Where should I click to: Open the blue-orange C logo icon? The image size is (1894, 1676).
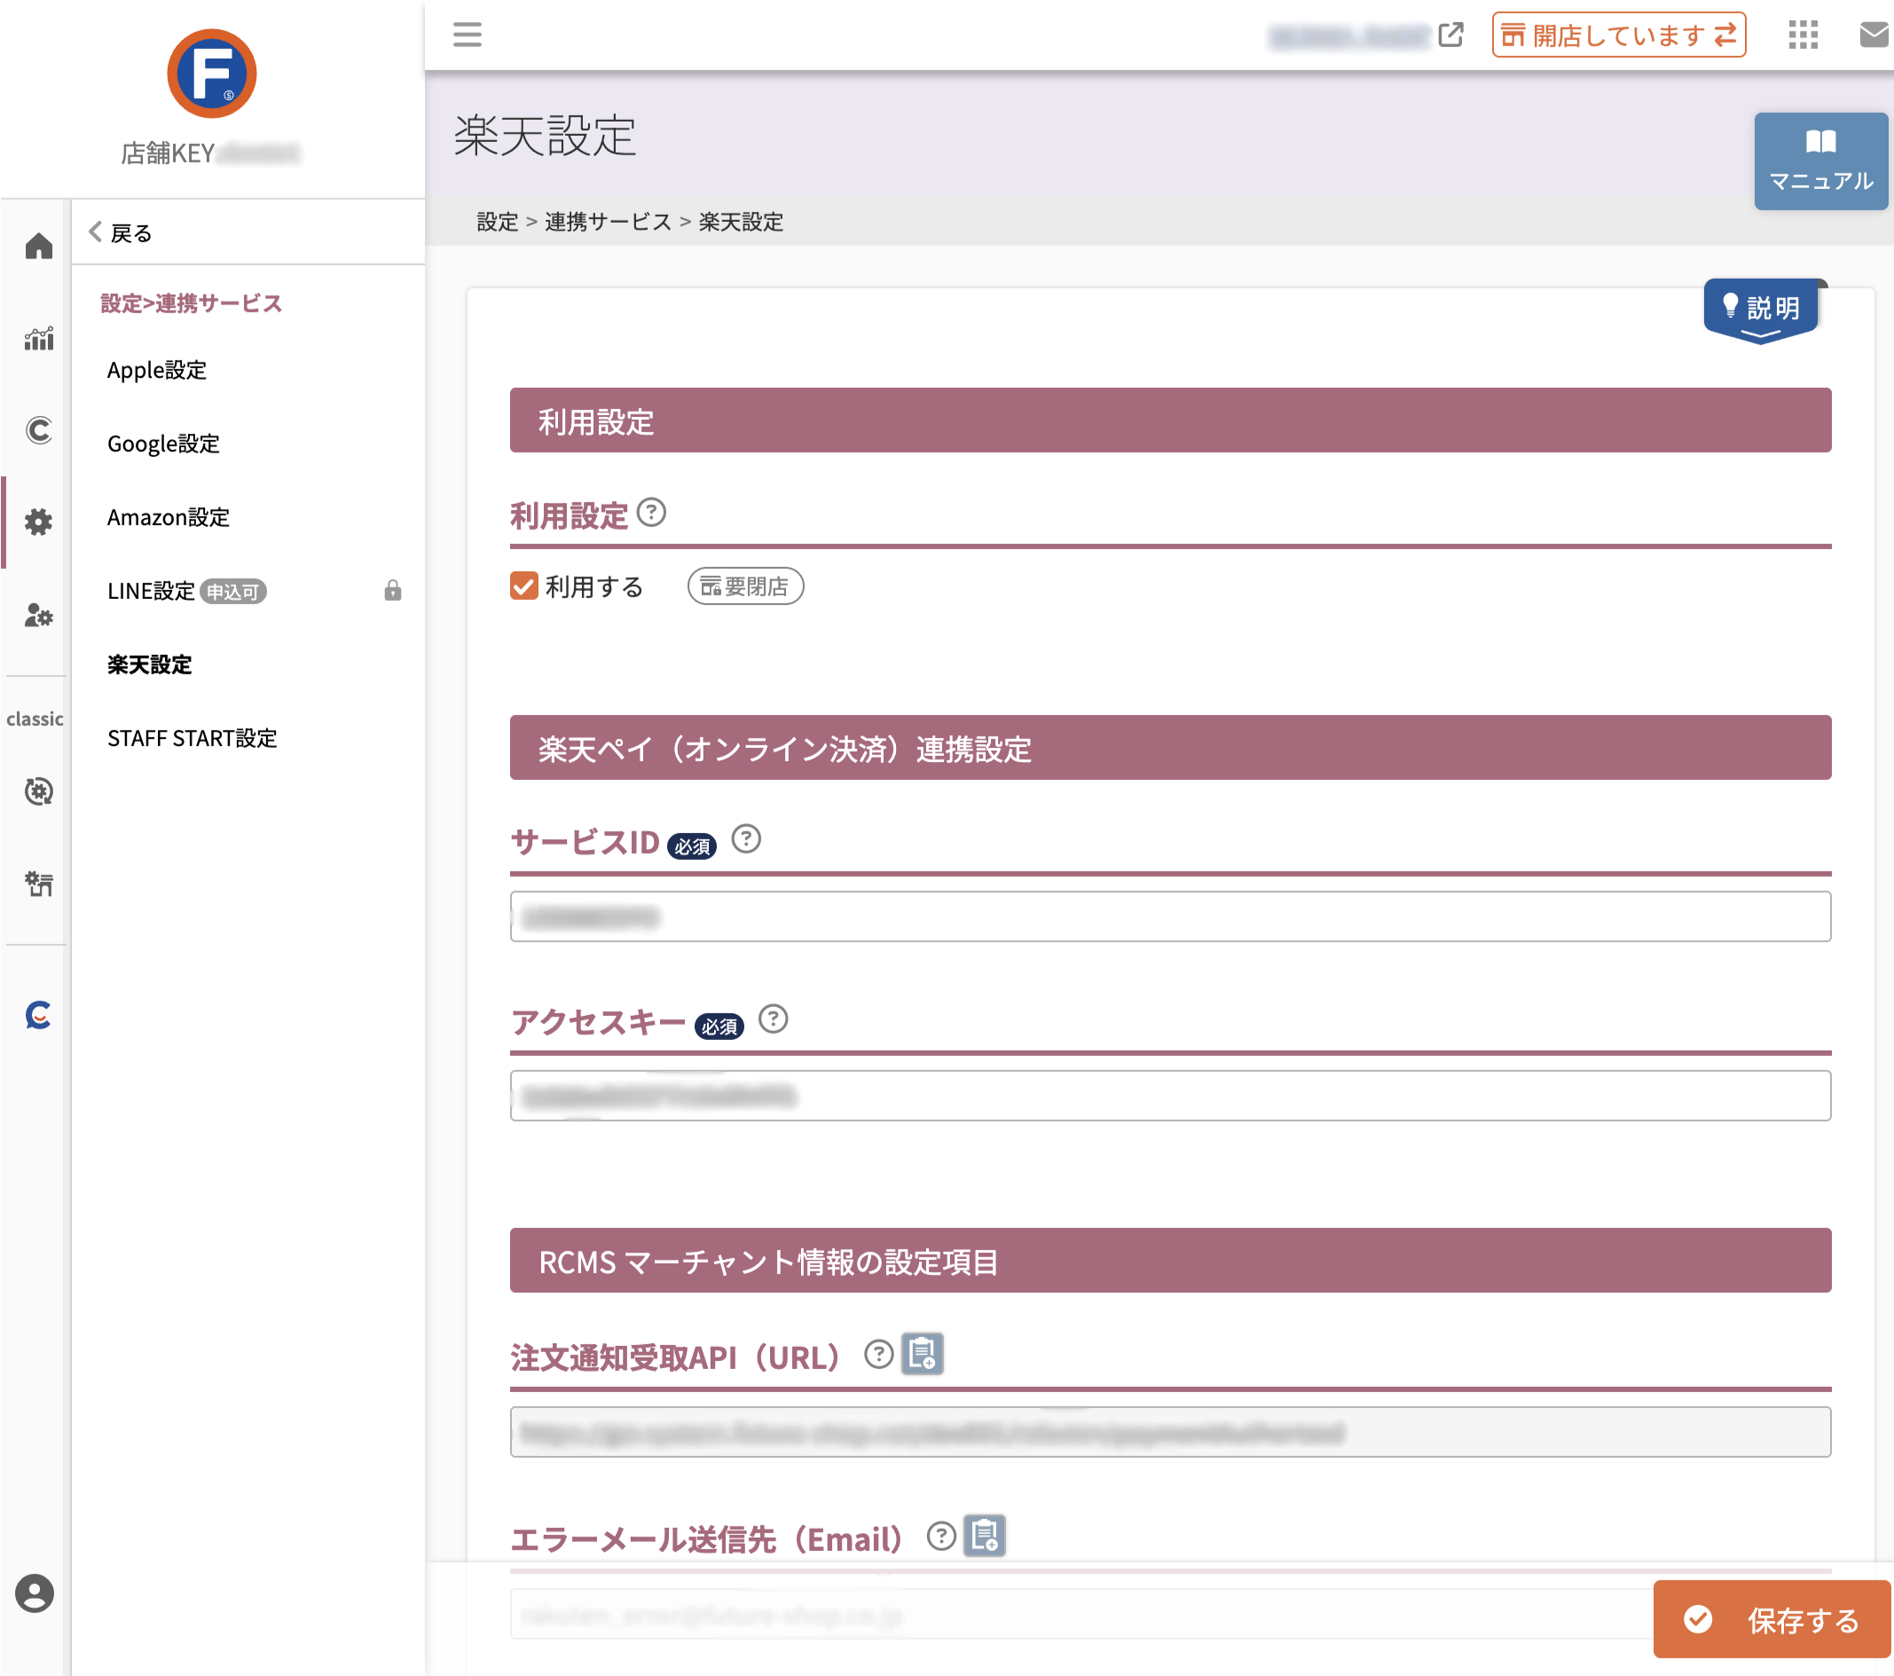38,1015
